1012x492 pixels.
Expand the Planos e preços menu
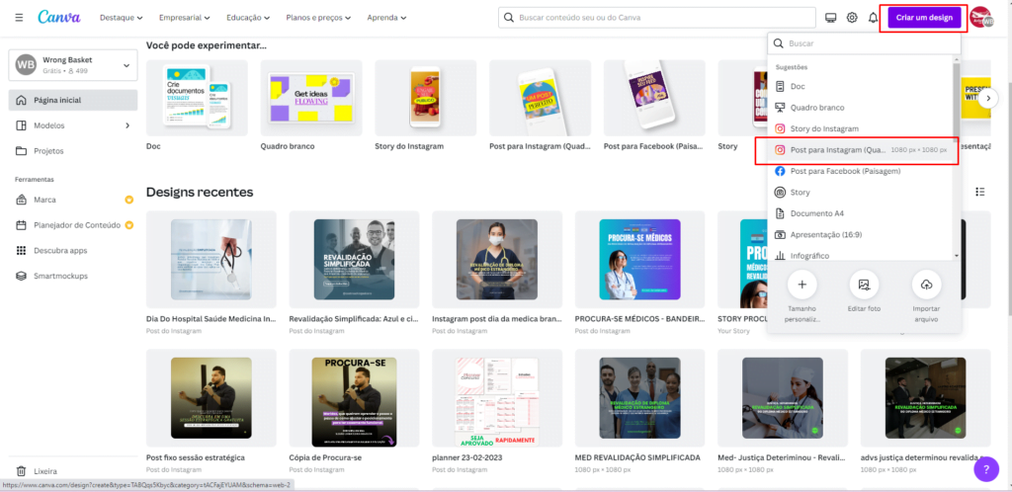click(318, 18)
